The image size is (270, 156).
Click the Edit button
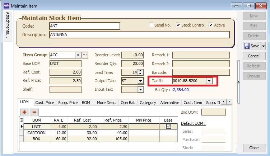tap(254, 26)
